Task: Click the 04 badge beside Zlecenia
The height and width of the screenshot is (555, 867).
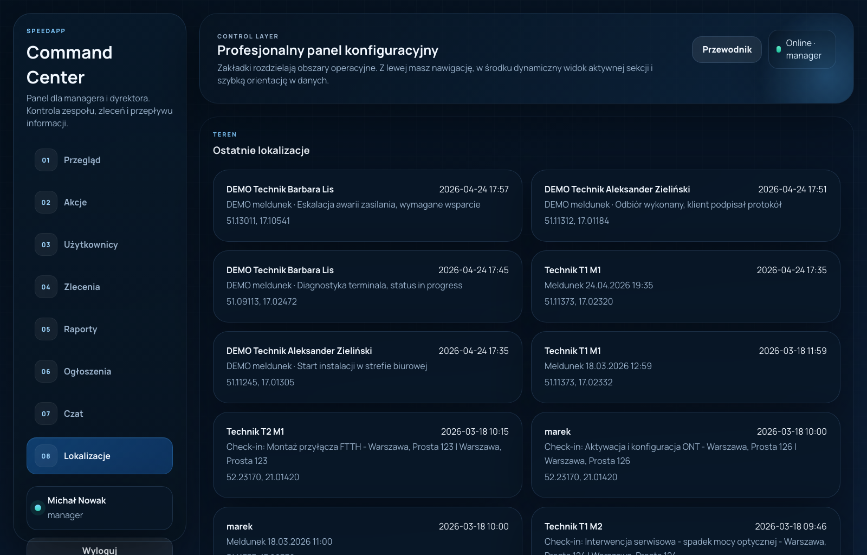Action: (46, 287)
